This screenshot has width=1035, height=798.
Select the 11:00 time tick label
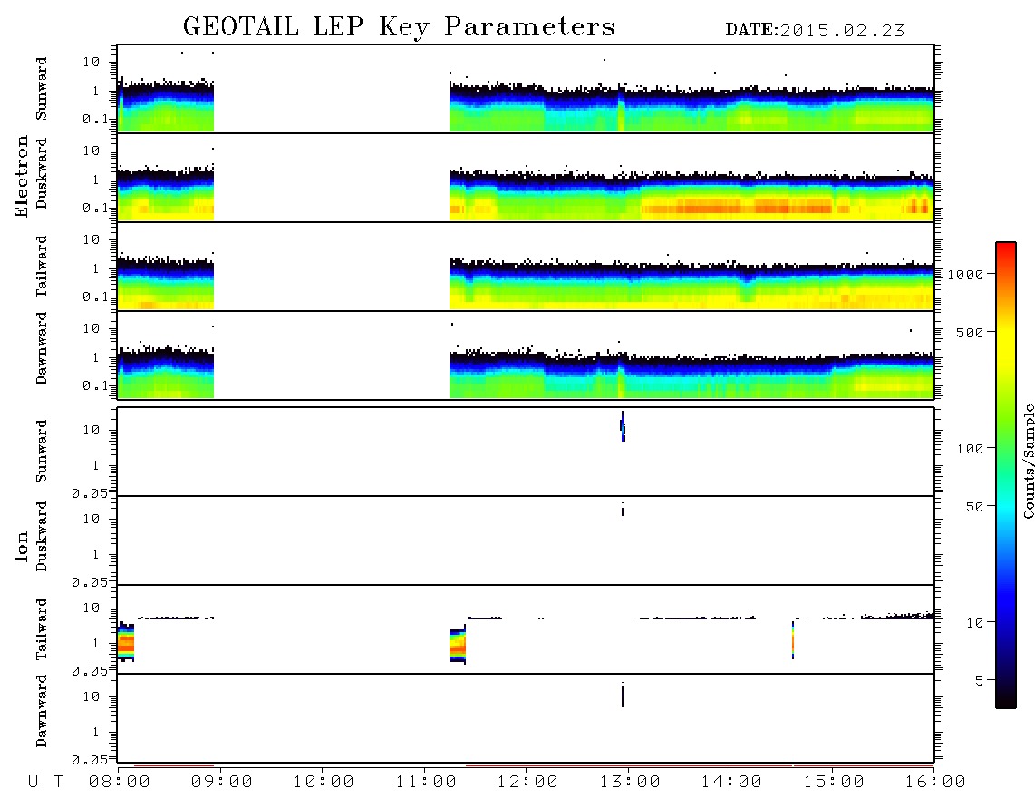(x=426, y=783)
